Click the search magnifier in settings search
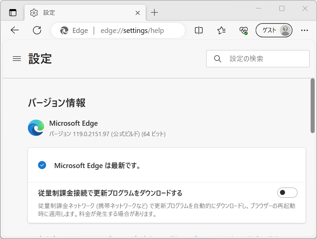This screenshot has height=239, width=317. pyautogui.click(x=217, y=58)
